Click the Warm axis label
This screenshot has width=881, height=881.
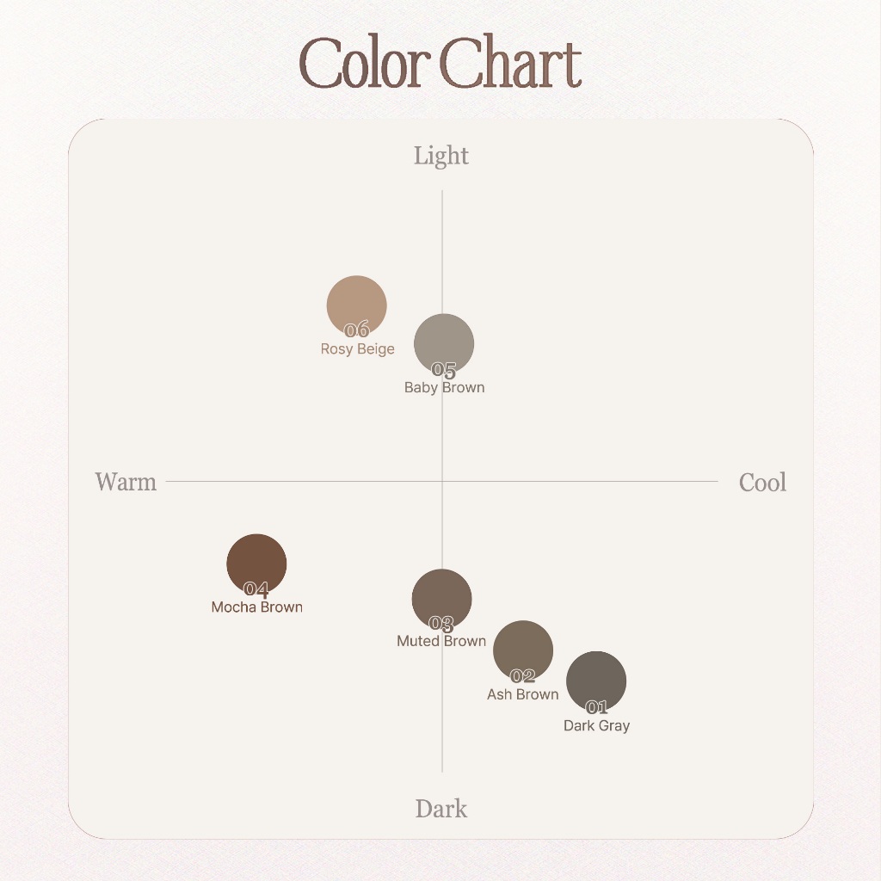tap(126, 482)
